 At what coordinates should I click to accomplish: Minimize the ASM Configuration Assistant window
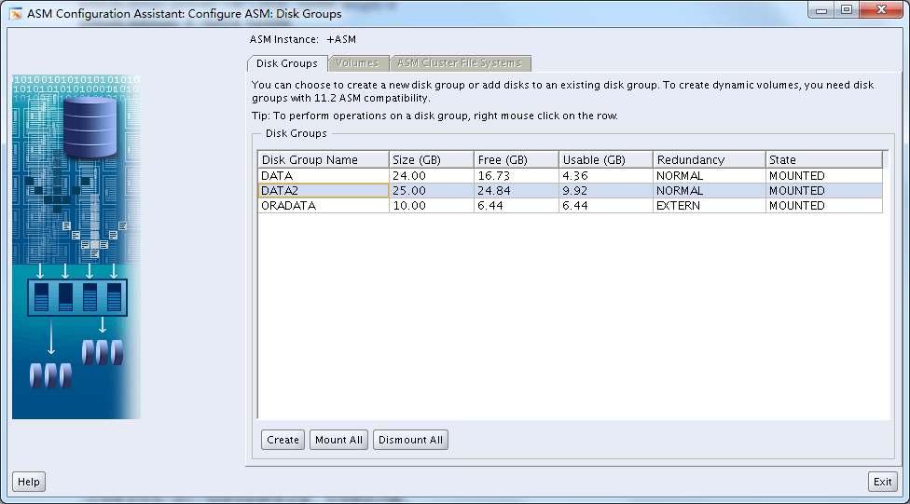pyautogui.click(x=821, y=10)
